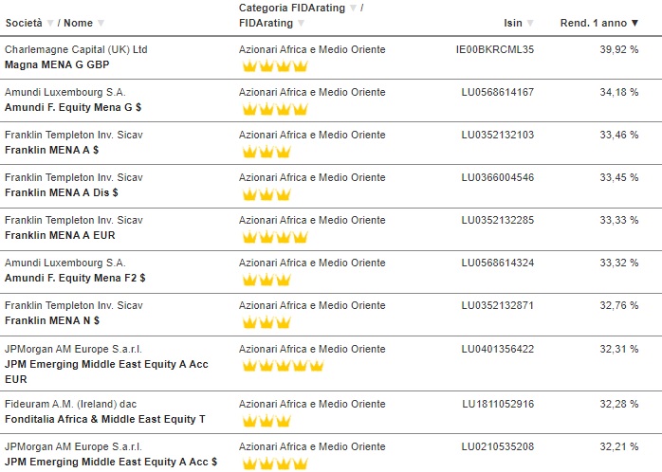Click the 32,76 % return value
This screenshot has width=662, height=472.
pos(619,305)
